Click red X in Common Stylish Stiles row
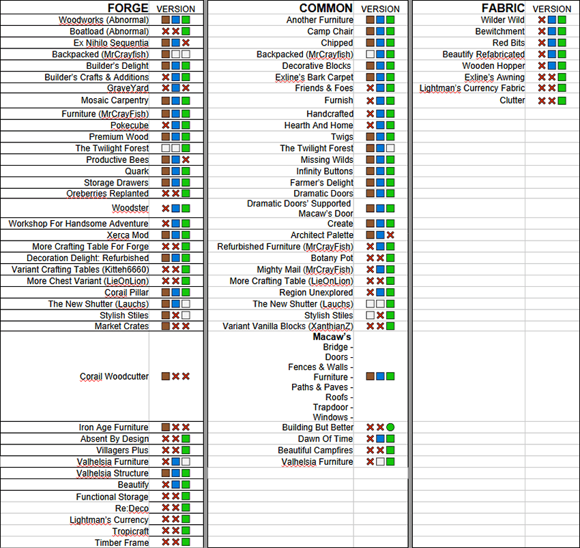580x548 pixels. 380,315
